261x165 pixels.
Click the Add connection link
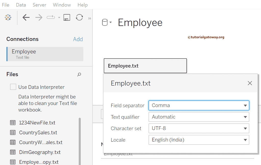tap(78, 39)
